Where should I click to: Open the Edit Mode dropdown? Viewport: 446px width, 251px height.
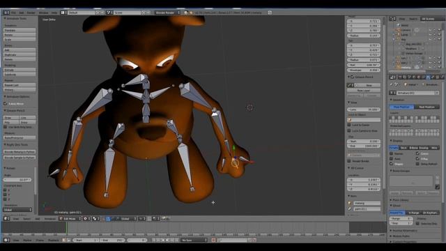70,218
